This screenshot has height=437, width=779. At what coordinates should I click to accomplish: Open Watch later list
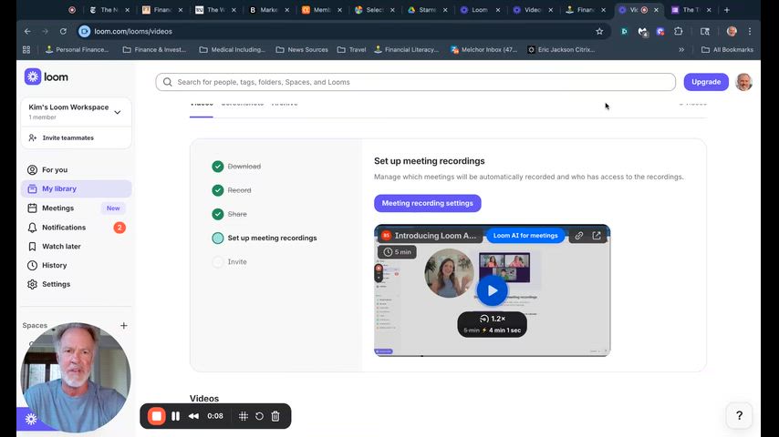76,246
